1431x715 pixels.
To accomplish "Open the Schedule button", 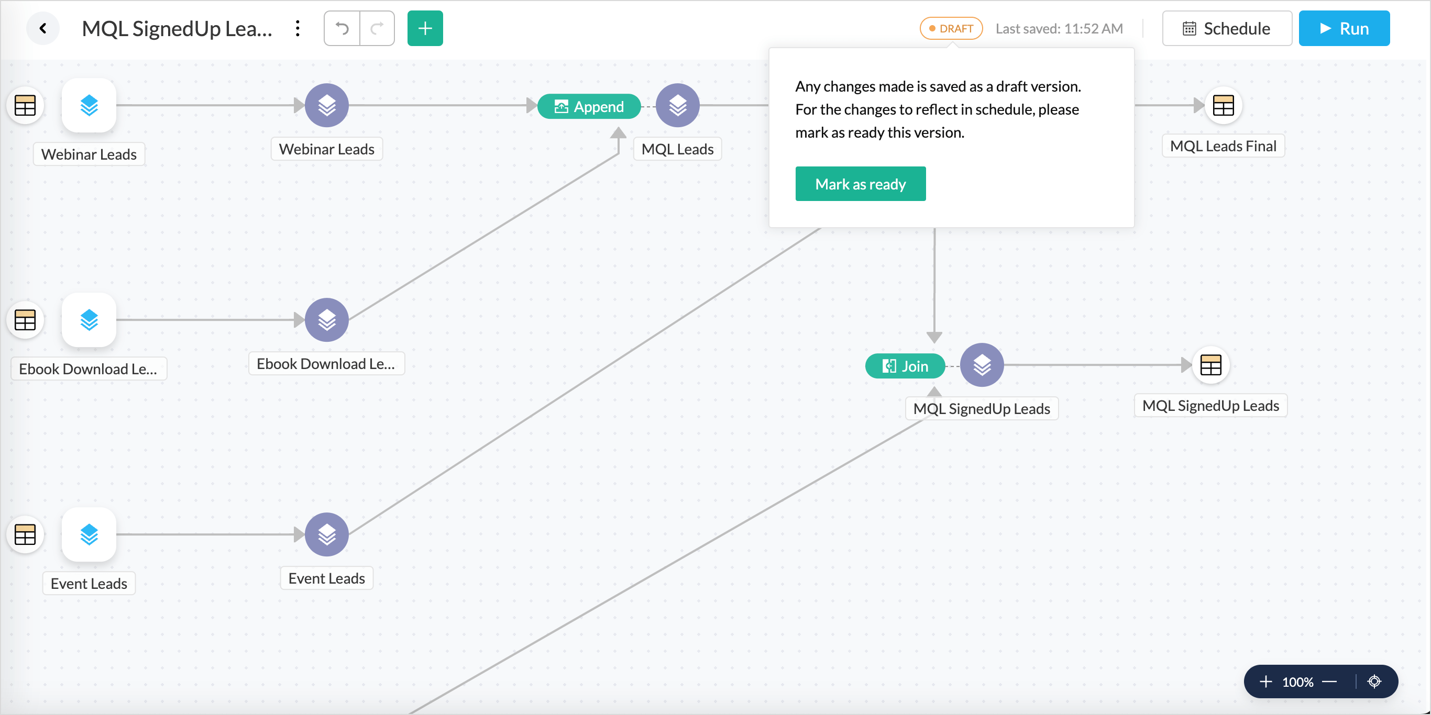I will [x=1227, y=28].
